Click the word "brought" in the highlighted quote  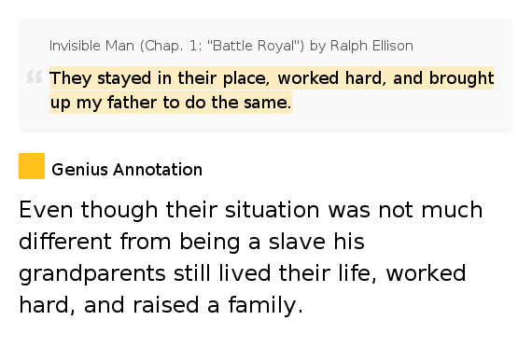(461, 78)
